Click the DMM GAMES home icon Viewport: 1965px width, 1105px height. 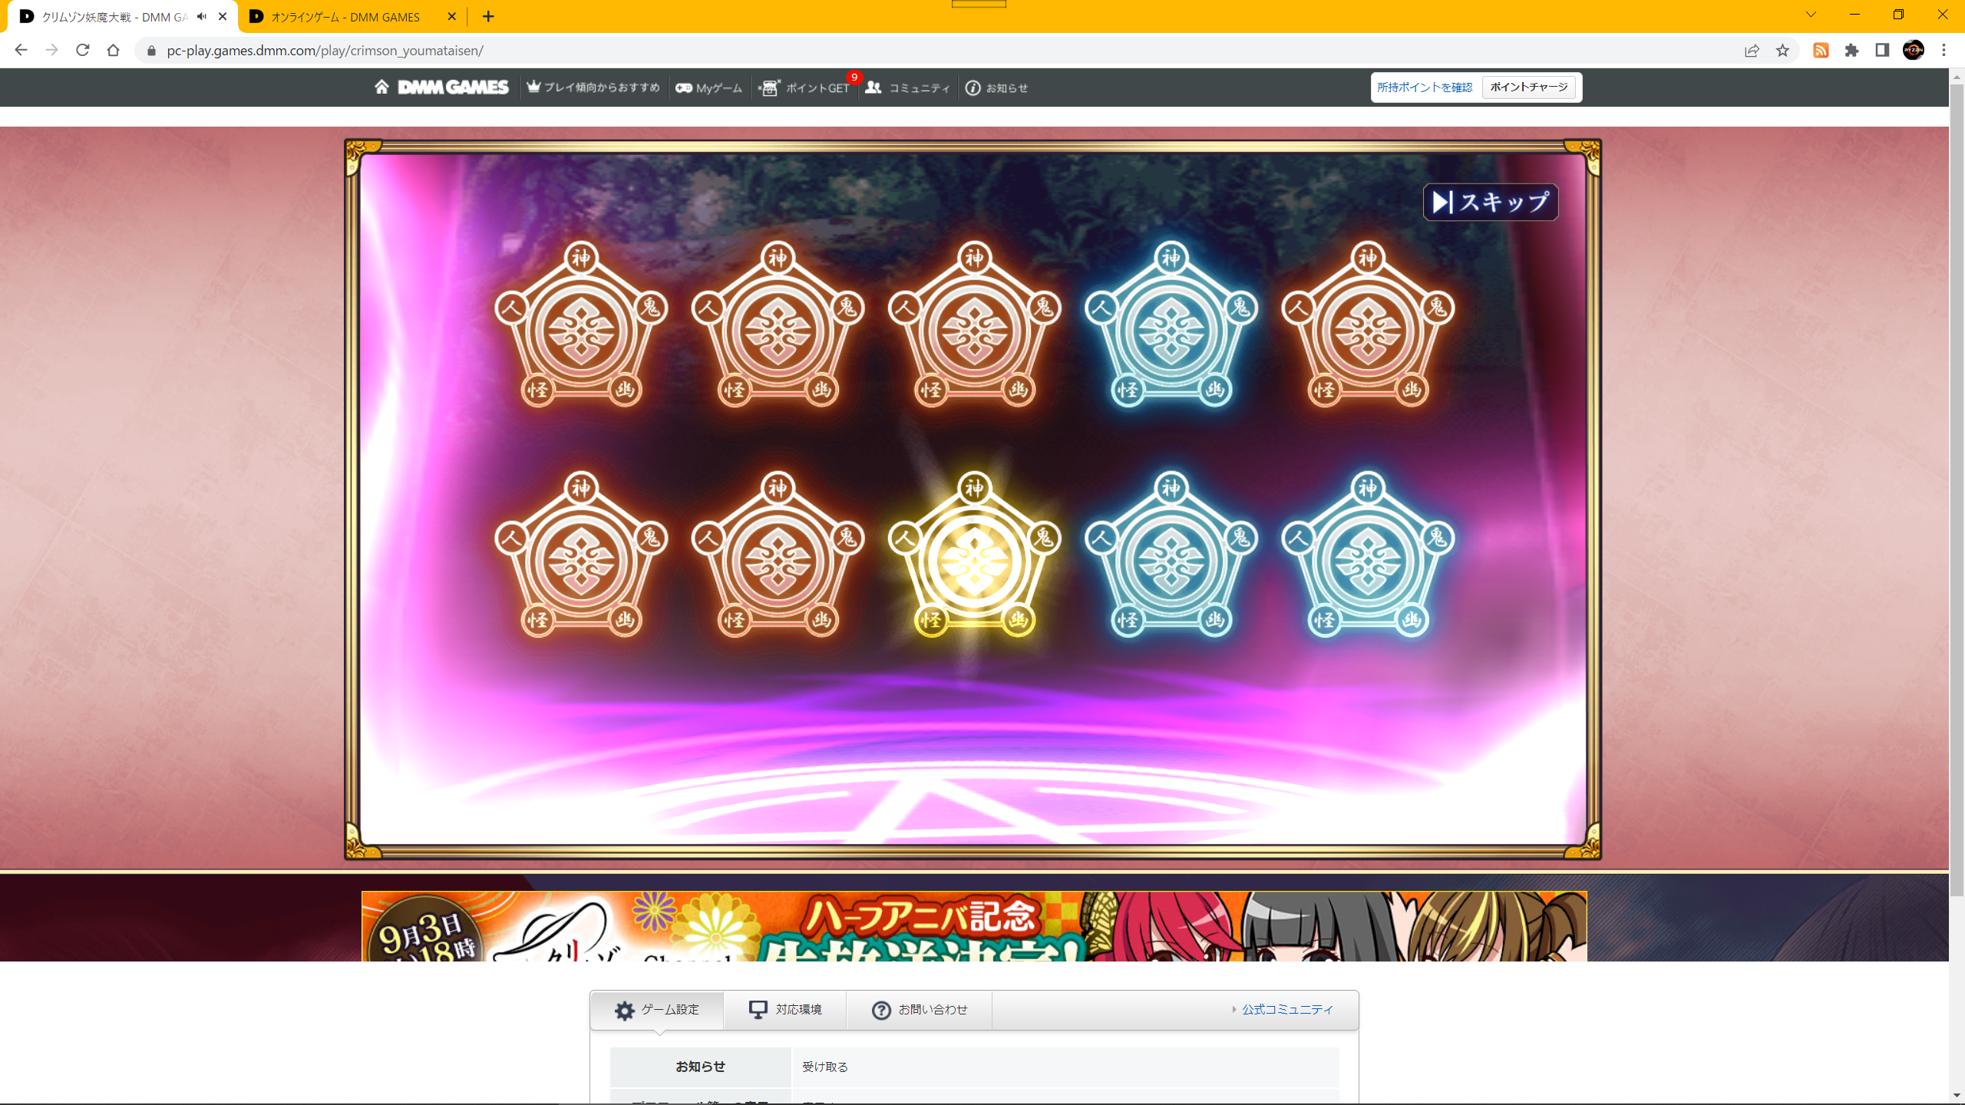tap(381, 87)
